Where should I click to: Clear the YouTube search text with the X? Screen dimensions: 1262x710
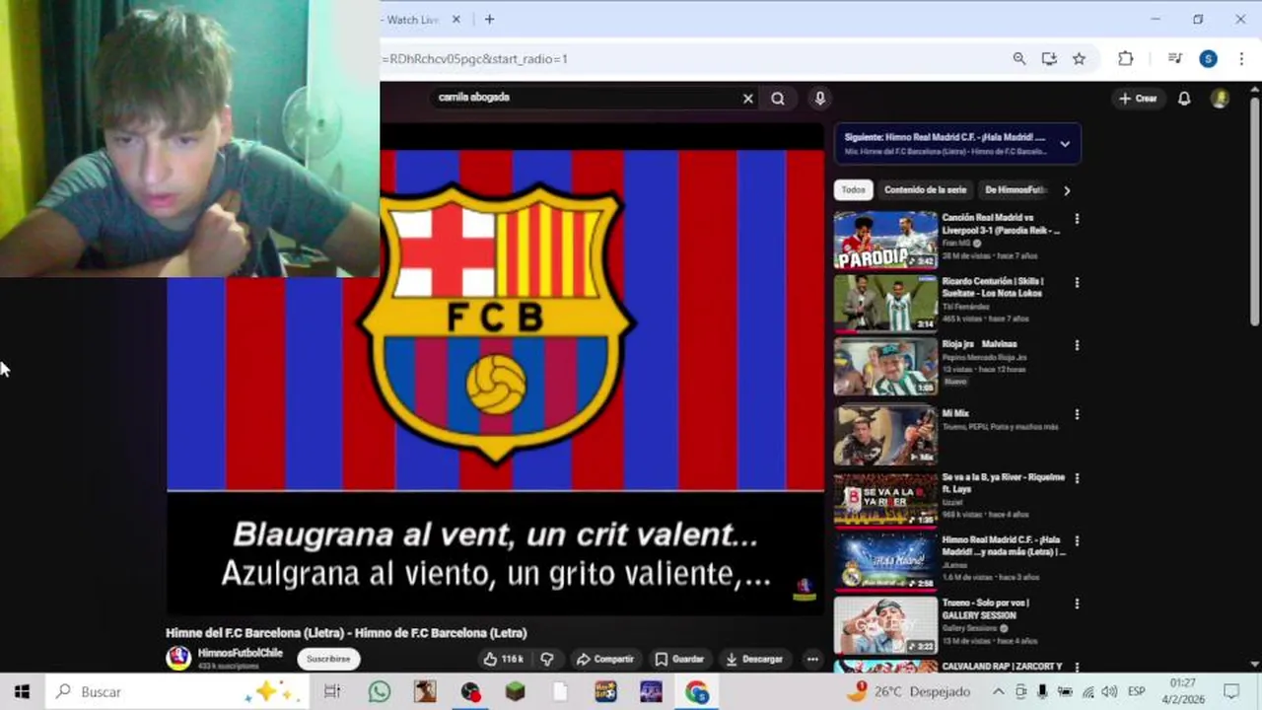tap(747, 98)
